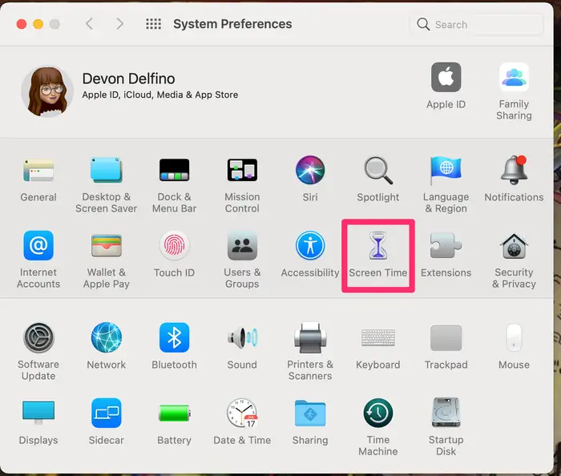Open Time Machine preferences

(378, 413)
